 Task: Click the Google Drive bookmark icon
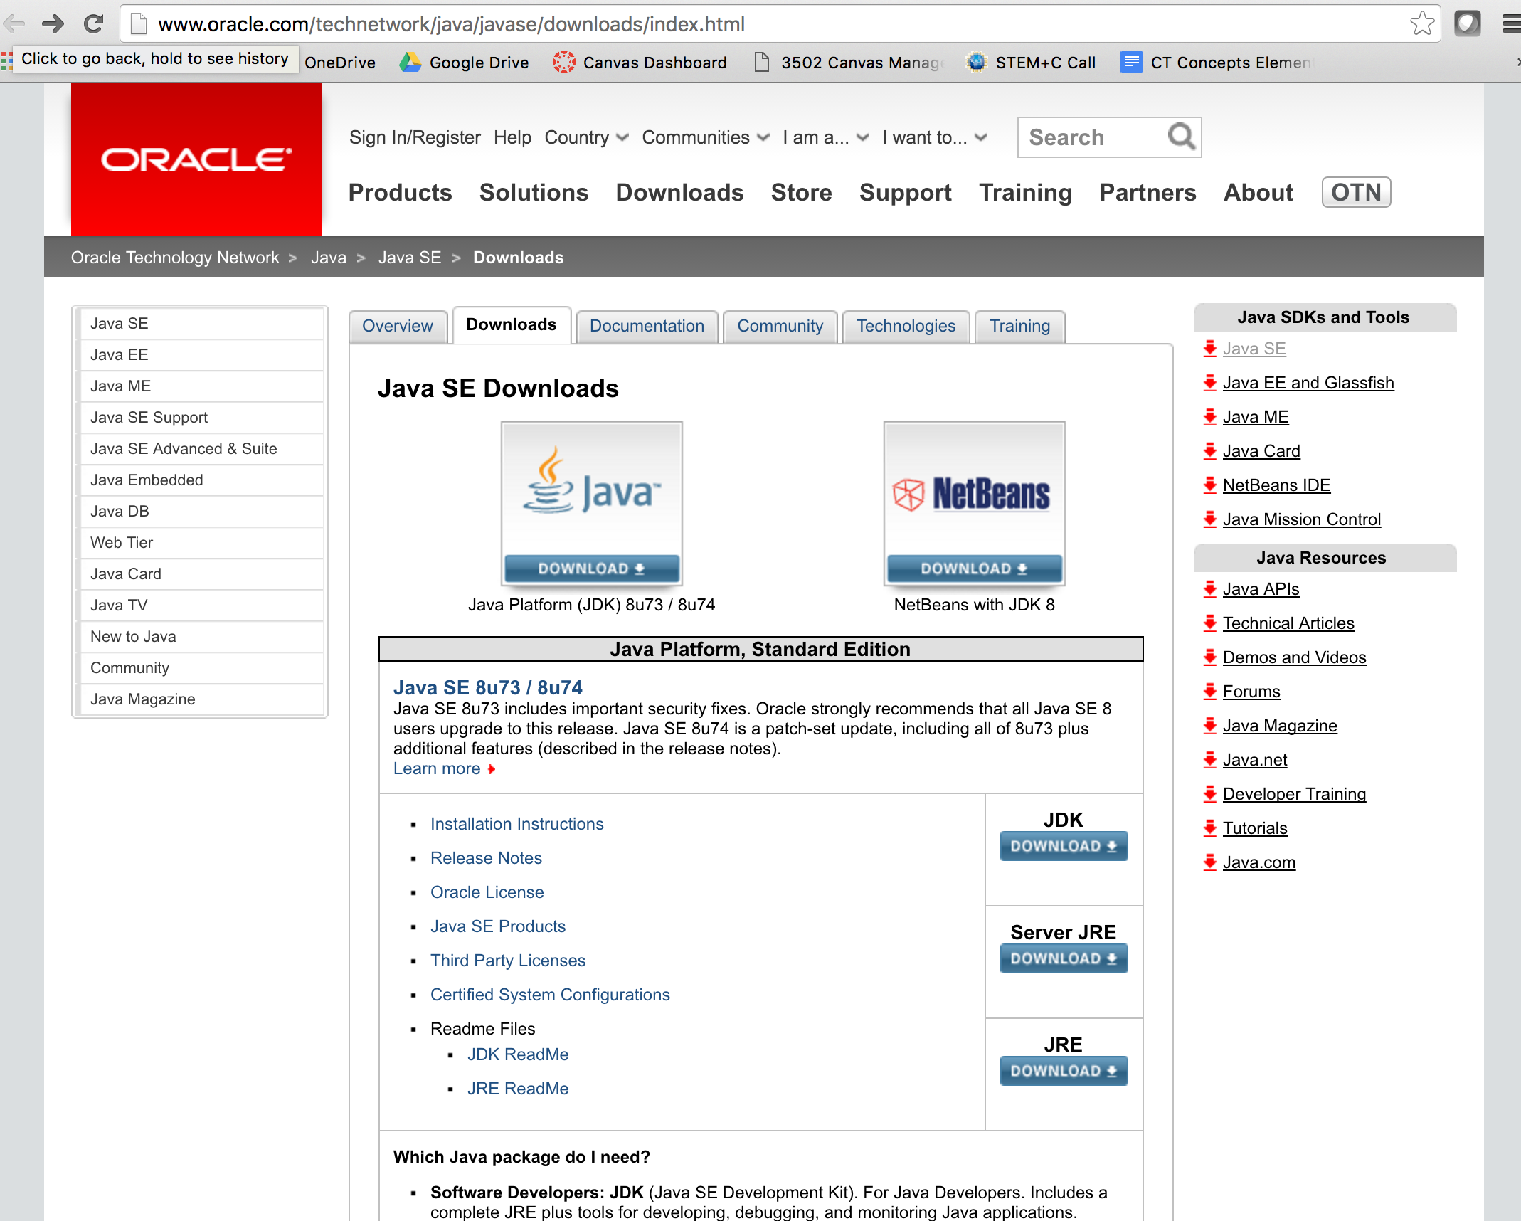point(410,63)
